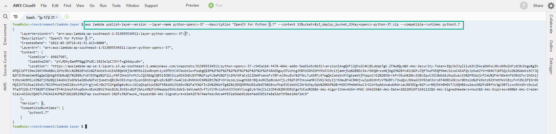Open the Edit menu
The image size is (556, 134).
pos(55,6)
